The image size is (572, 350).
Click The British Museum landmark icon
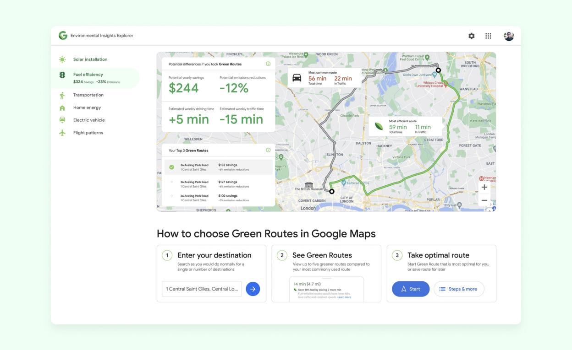click(309, 184)
